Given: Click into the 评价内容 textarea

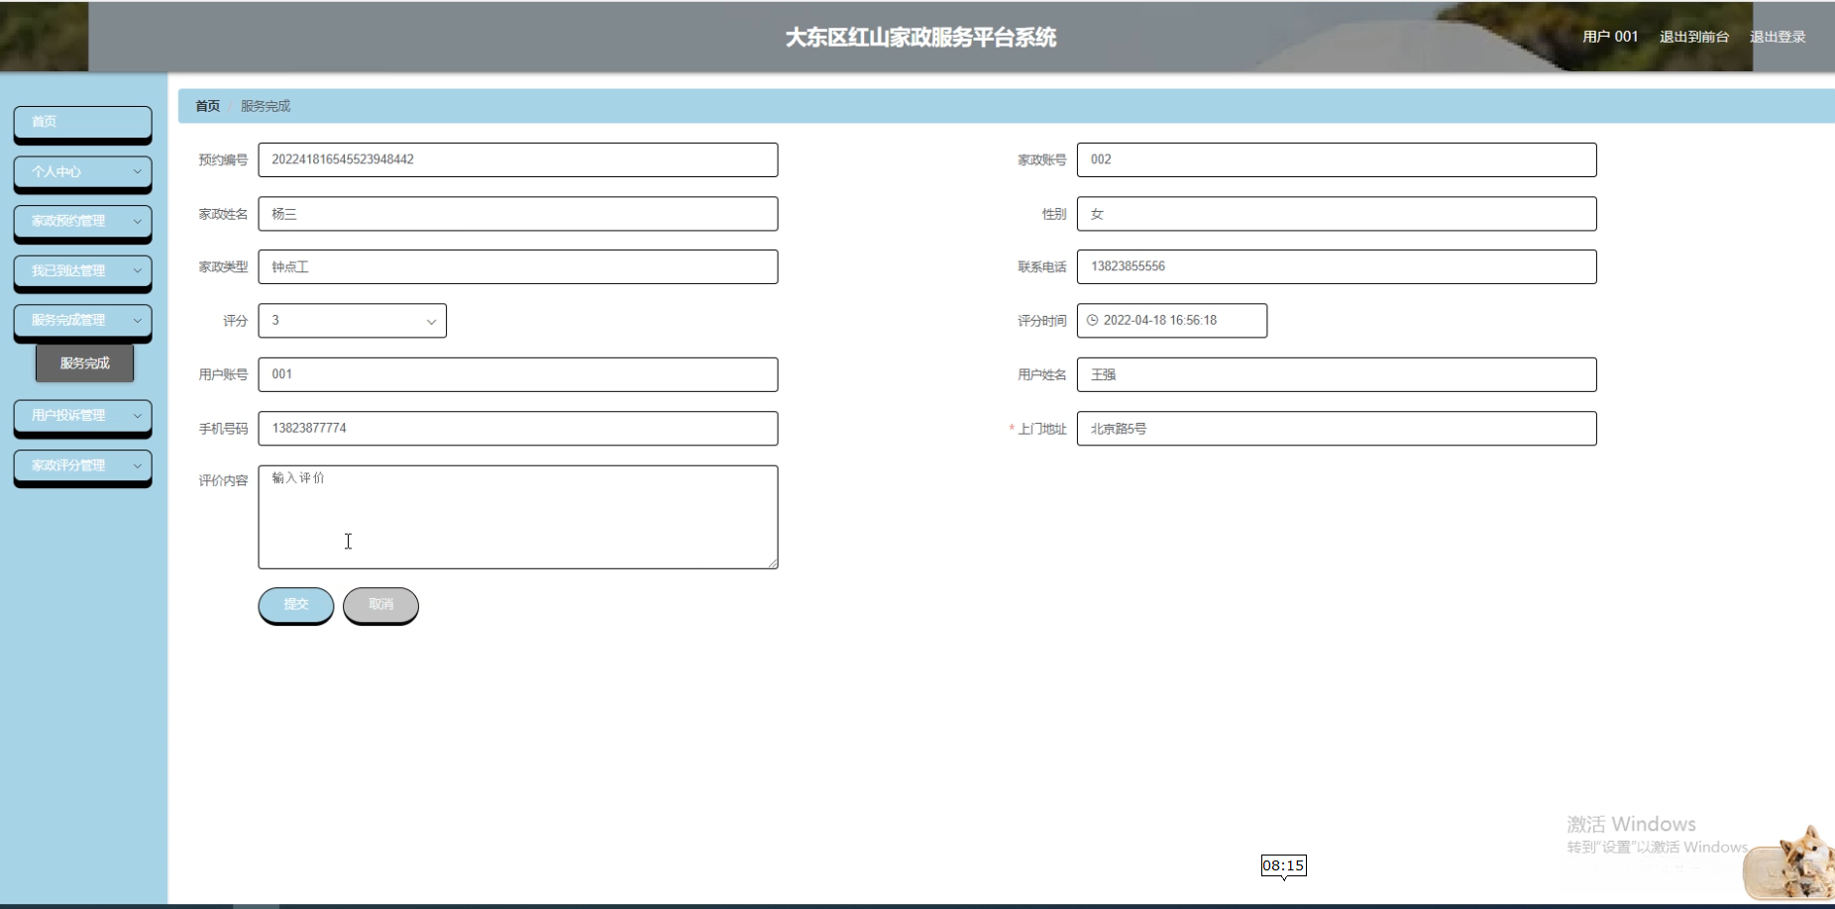Looking at the screenshot, I should pyautogui.click(x=518, y=517).
